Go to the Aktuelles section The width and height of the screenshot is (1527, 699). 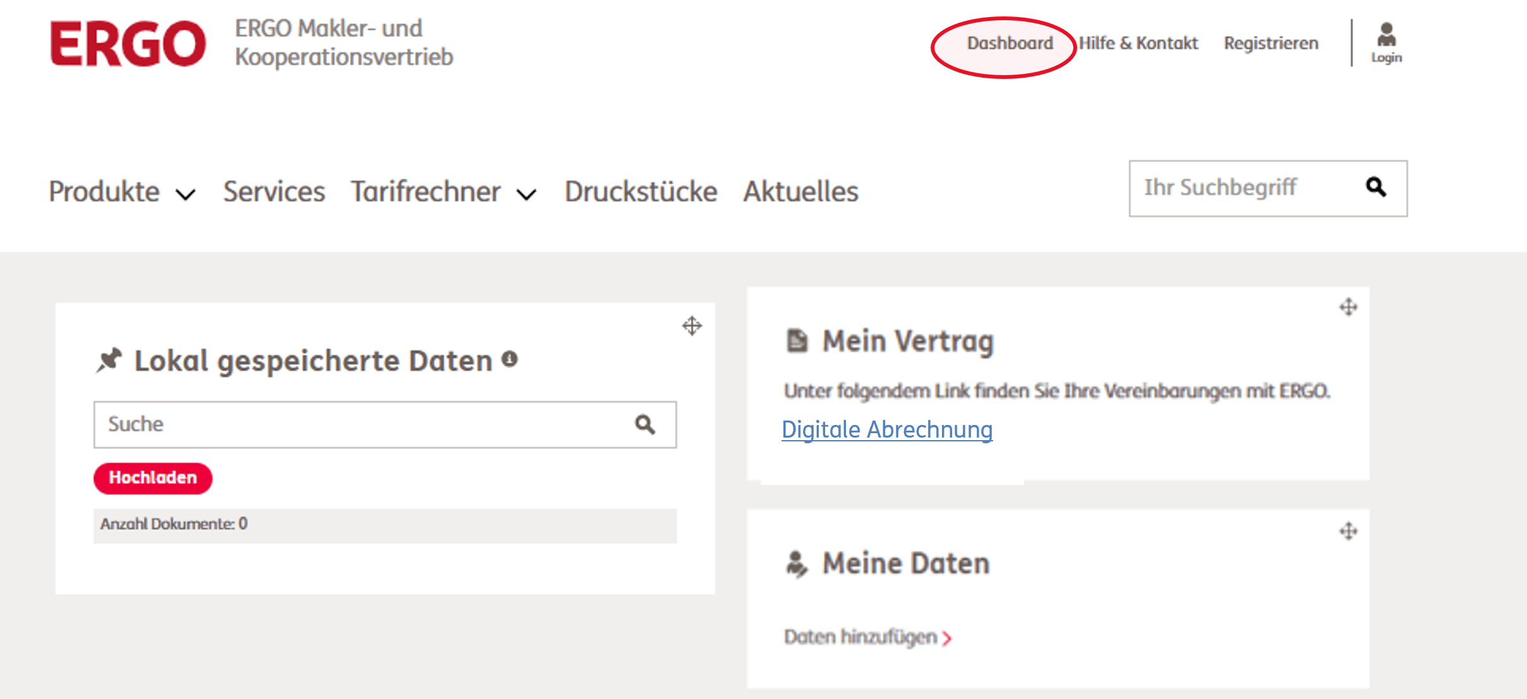tap(800, 192)
